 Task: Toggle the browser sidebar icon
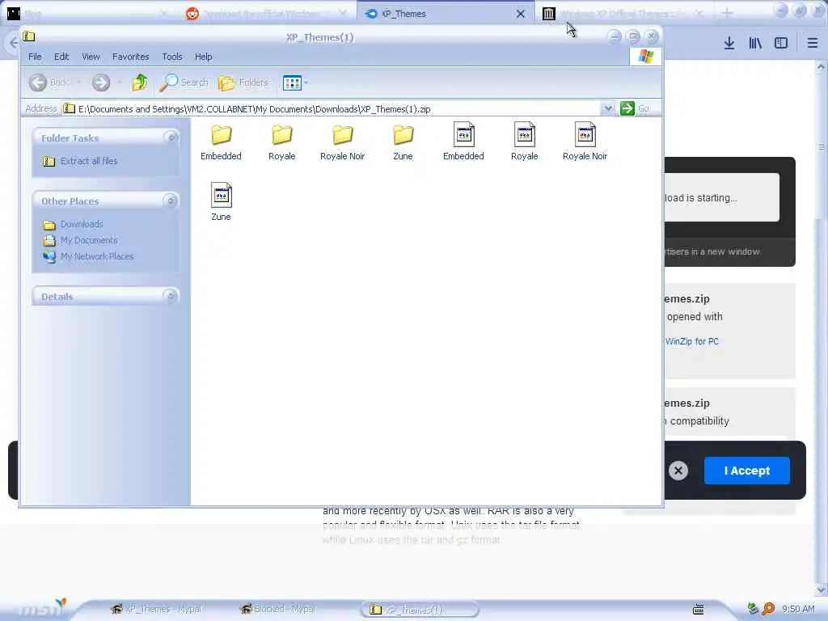781,43
